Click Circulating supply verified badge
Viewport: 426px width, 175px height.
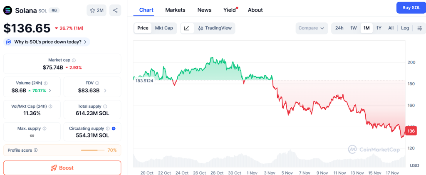pyautogui.click(x=114, y=128)
